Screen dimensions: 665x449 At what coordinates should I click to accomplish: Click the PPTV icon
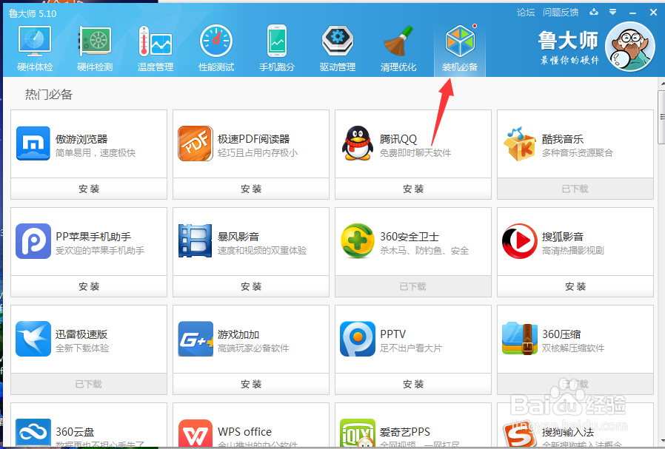[358, 339]
